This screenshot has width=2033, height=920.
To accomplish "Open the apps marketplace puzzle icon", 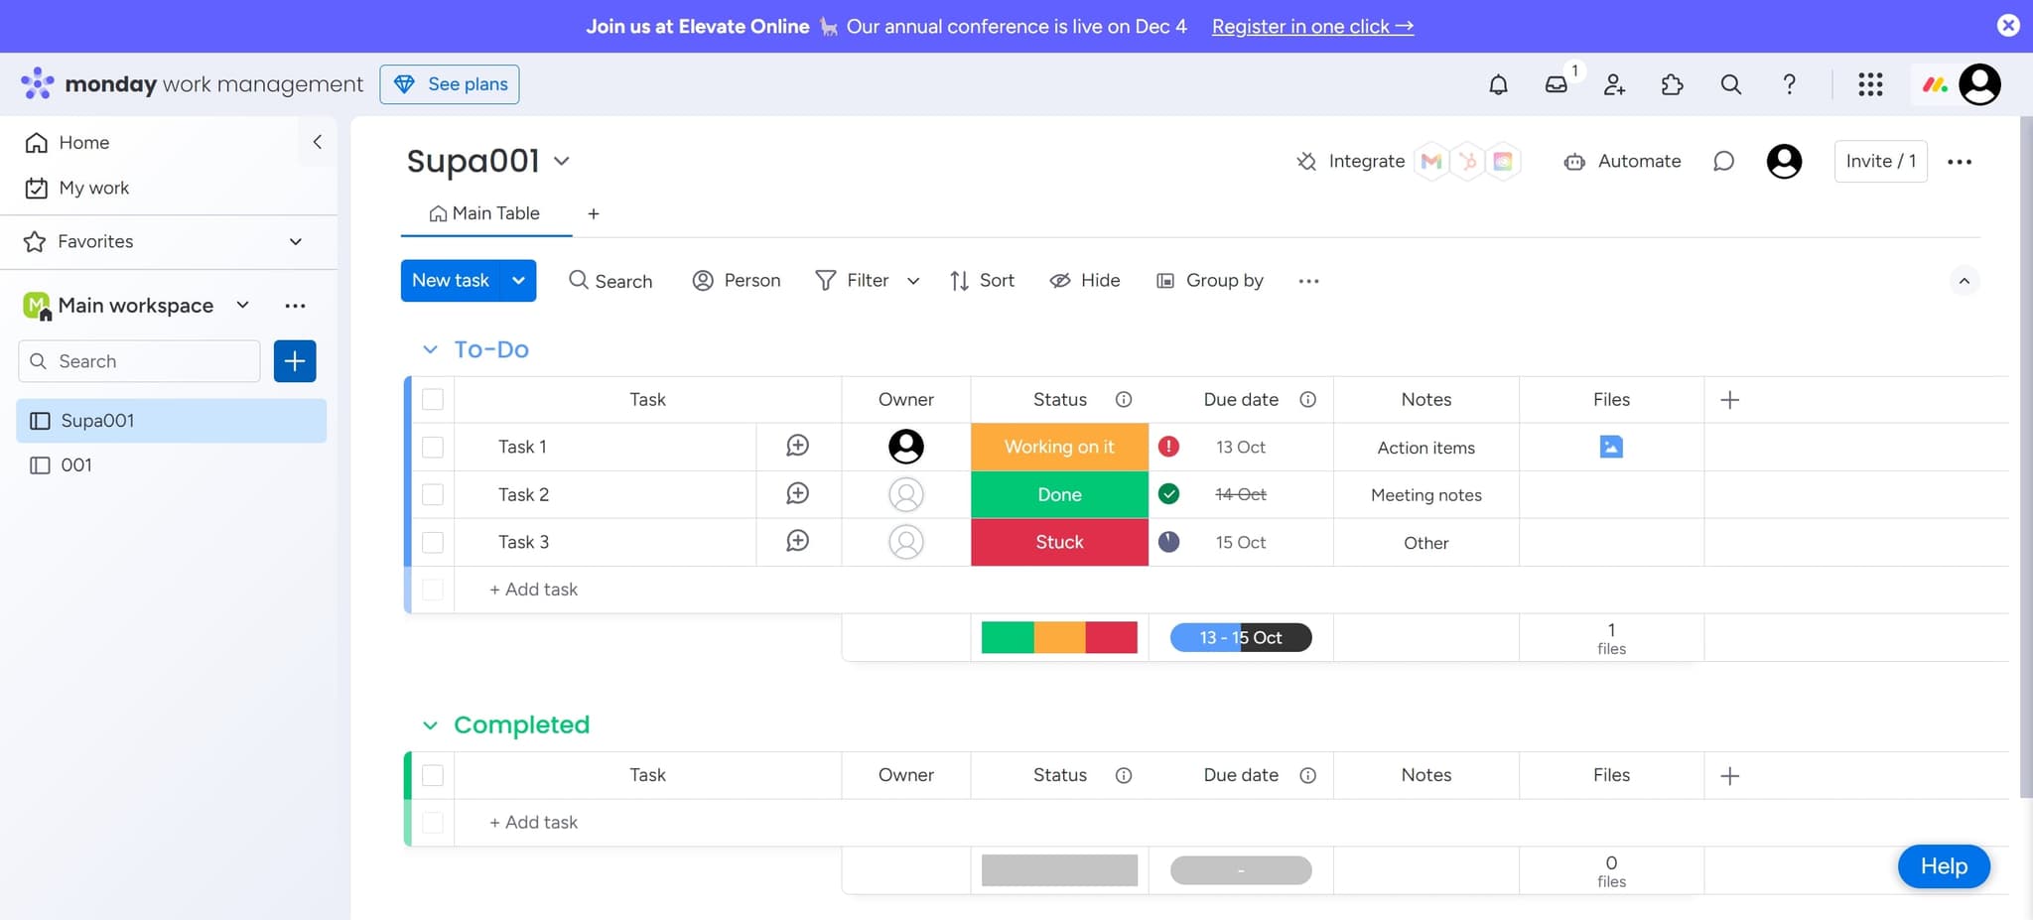I will pyautogui.click(x=1672, y=85).
